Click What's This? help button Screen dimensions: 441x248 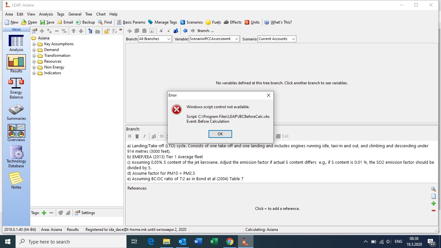pyautogui.click(x=278, y=22)
